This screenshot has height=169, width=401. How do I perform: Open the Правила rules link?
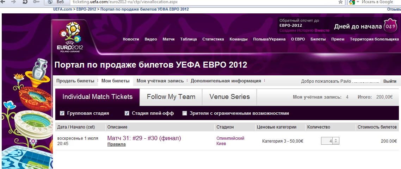116,144
